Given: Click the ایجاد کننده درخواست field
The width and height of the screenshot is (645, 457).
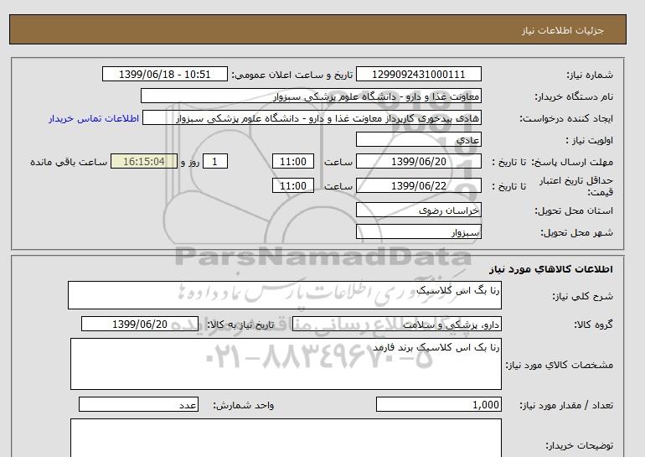Looking at the screenshot, I should coord(312,117).
